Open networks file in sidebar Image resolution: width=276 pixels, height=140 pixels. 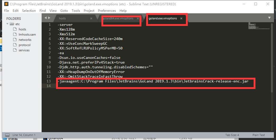pyautogui.click(x=25, y=40)
